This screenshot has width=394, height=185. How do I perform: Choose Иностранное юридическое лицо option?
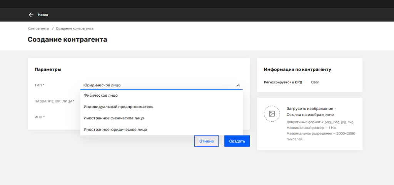point(162,130)
